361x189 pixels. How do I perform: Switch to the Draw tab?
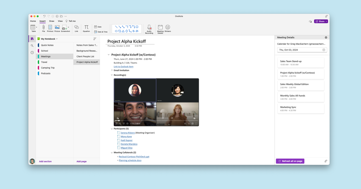52,21
